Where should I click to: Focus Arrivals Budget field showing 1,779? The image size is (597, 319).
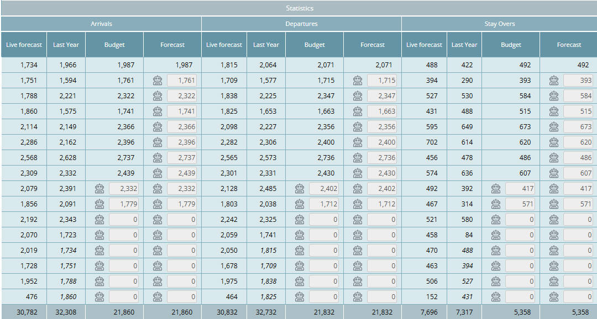pos(123,204)
